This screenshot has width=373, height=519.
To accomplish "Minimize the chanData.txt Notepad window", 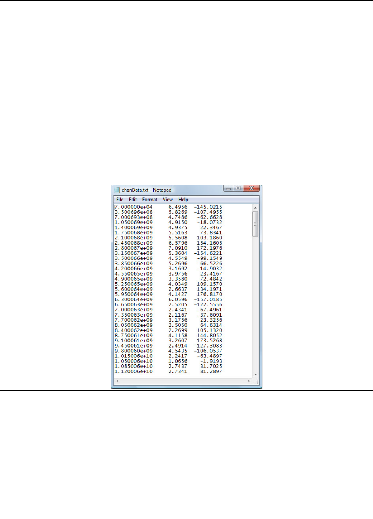I will (x=228, y=189).
